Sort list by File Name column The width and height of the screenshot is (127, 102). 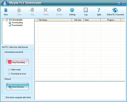55,20
